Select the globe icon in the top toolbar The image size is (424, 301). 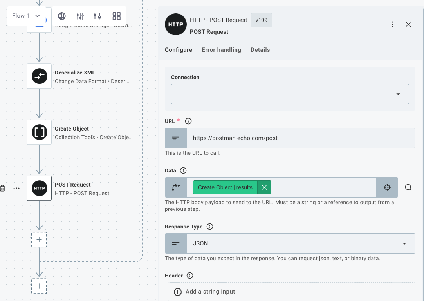click(x=61, y=16)
